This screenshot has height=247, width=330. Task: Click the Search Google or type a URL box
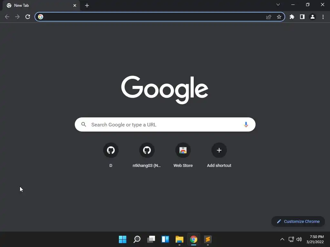click(165, 124)
